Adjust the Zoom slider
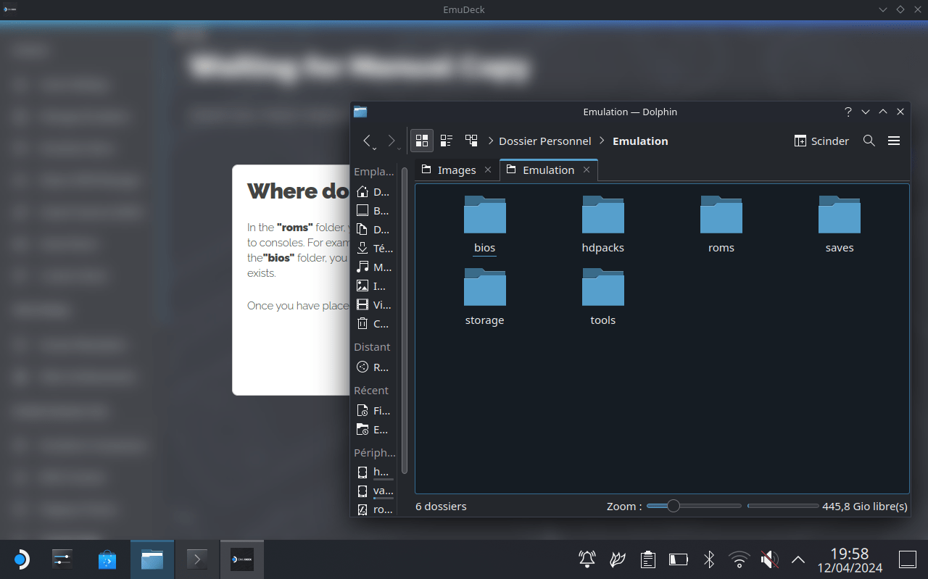928x579 pixels. click(x=694, y=506)
